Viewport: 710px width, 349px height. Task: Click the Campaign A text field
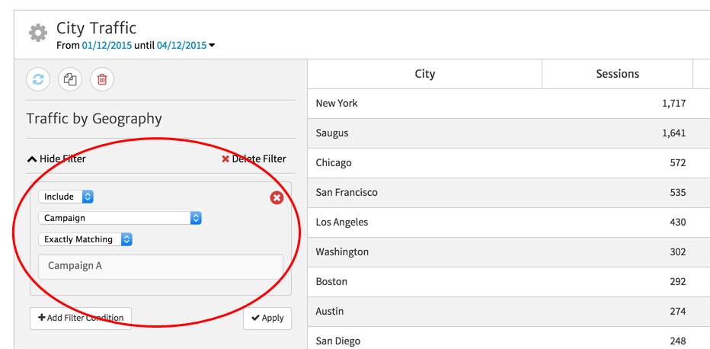click(x=160, y=267)
